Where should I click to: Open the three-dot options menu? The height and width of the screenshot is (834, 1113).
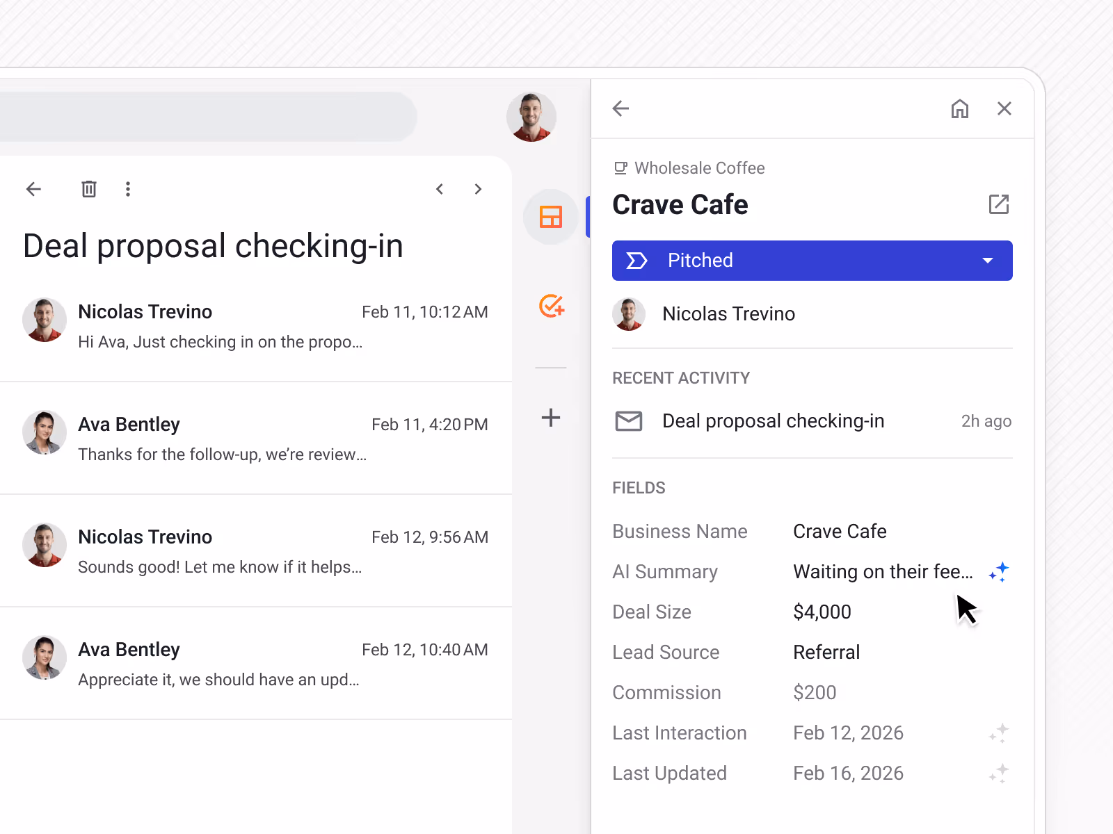point(128,188)
